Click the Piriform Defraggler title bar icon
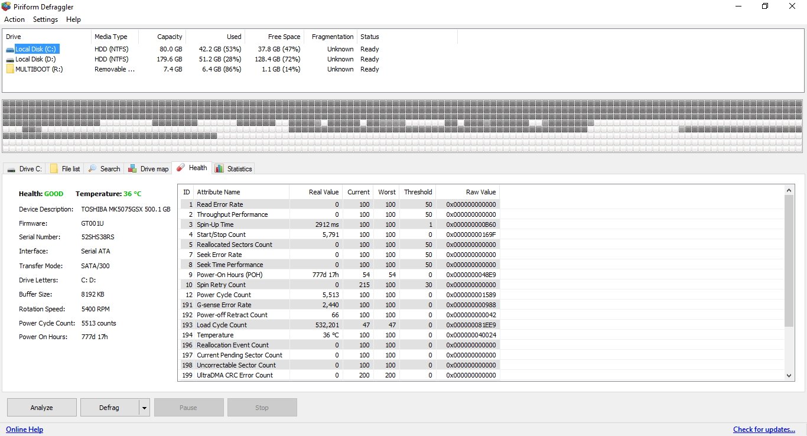Image resolution: width=807 pixels, height=436 pixels. [x=6, y=6]
